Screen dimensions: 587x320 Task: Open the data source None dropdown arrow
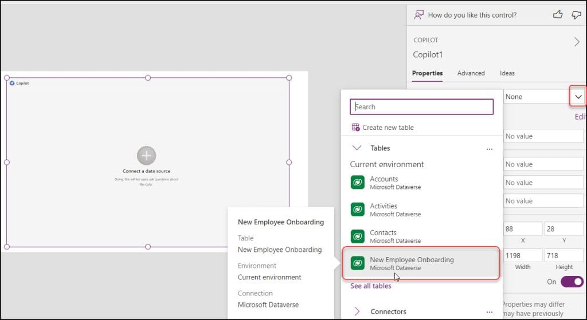click(x=578, y=97)
